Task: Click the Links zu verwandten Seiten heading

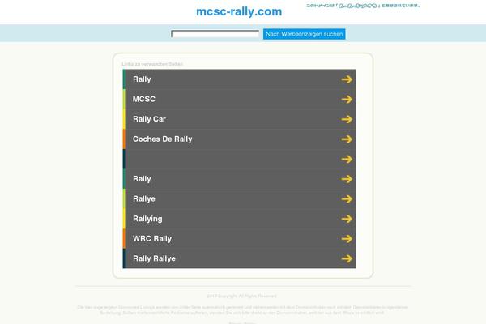Action: (152, 64)
